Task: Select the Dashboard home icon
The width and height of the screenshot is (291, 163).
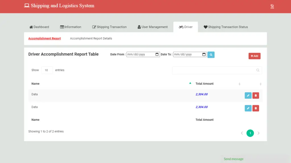Action: click(31, 27)
